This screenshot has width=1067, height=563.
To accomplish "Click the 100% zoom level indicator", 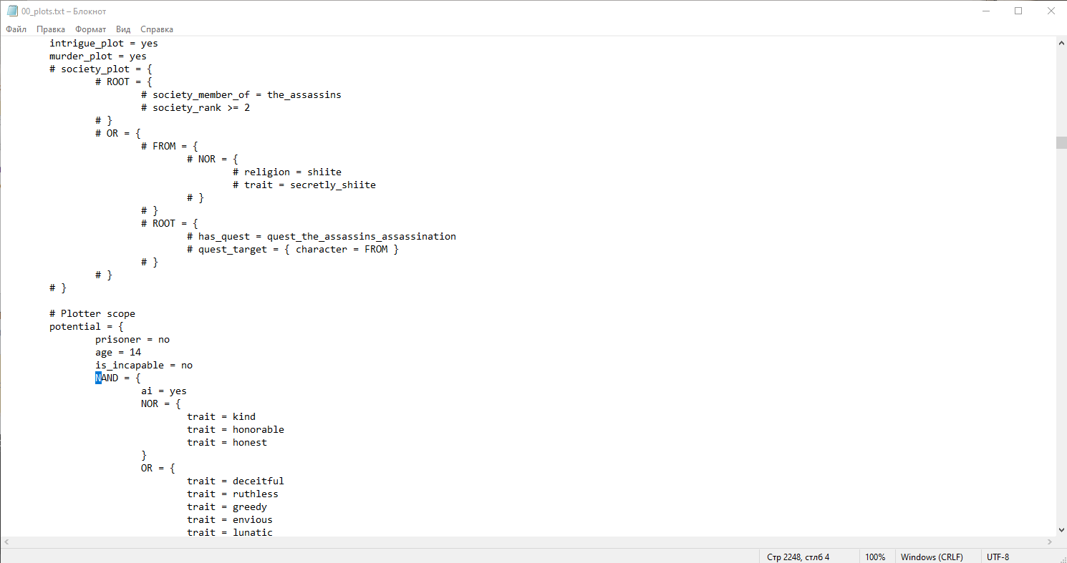I will coord(874,557).
